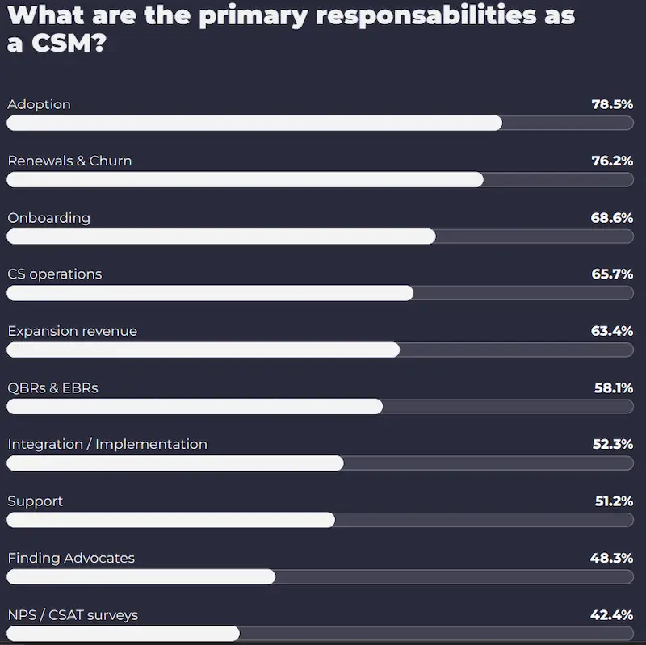Image resolution: width=646 pixels, height=645 pixels.
Task: Click the Adoption label
Action: pyautogui.click(x=39, y=104)
